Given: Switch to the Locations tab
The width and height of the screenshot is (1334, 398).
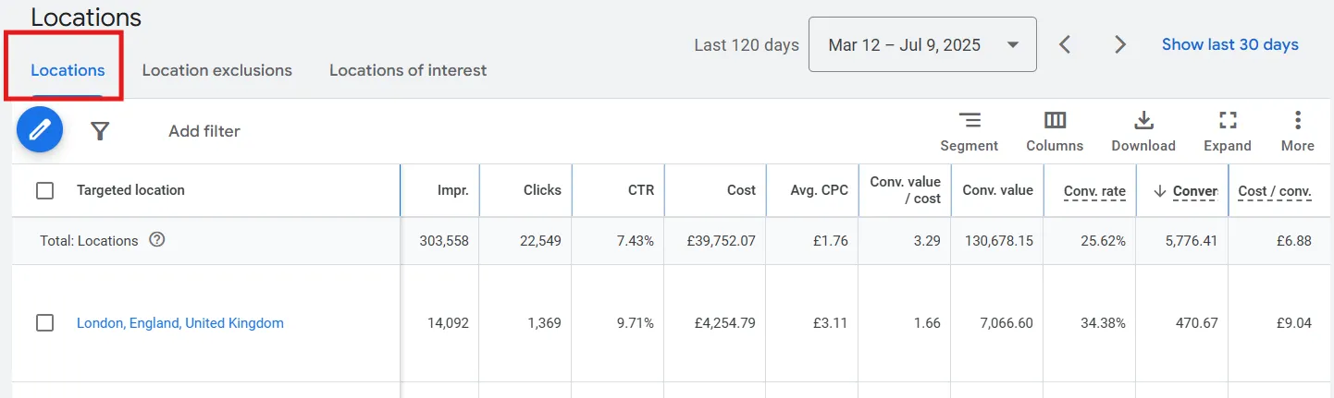Looking at the screenshot, I should (x=68, y=70).
